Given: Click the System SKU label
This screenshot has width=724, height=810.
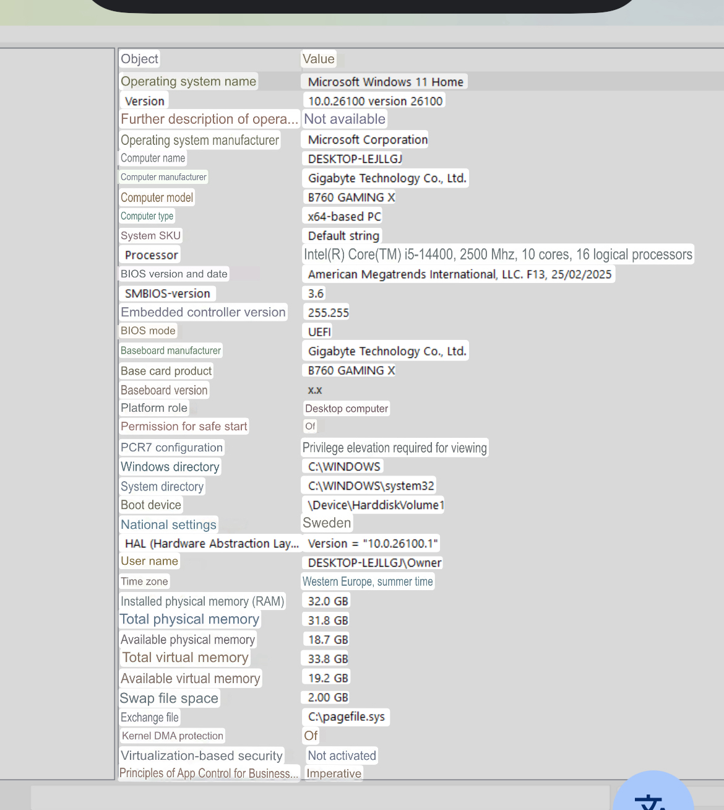Looking at the screenshot, I should point(150,236).
